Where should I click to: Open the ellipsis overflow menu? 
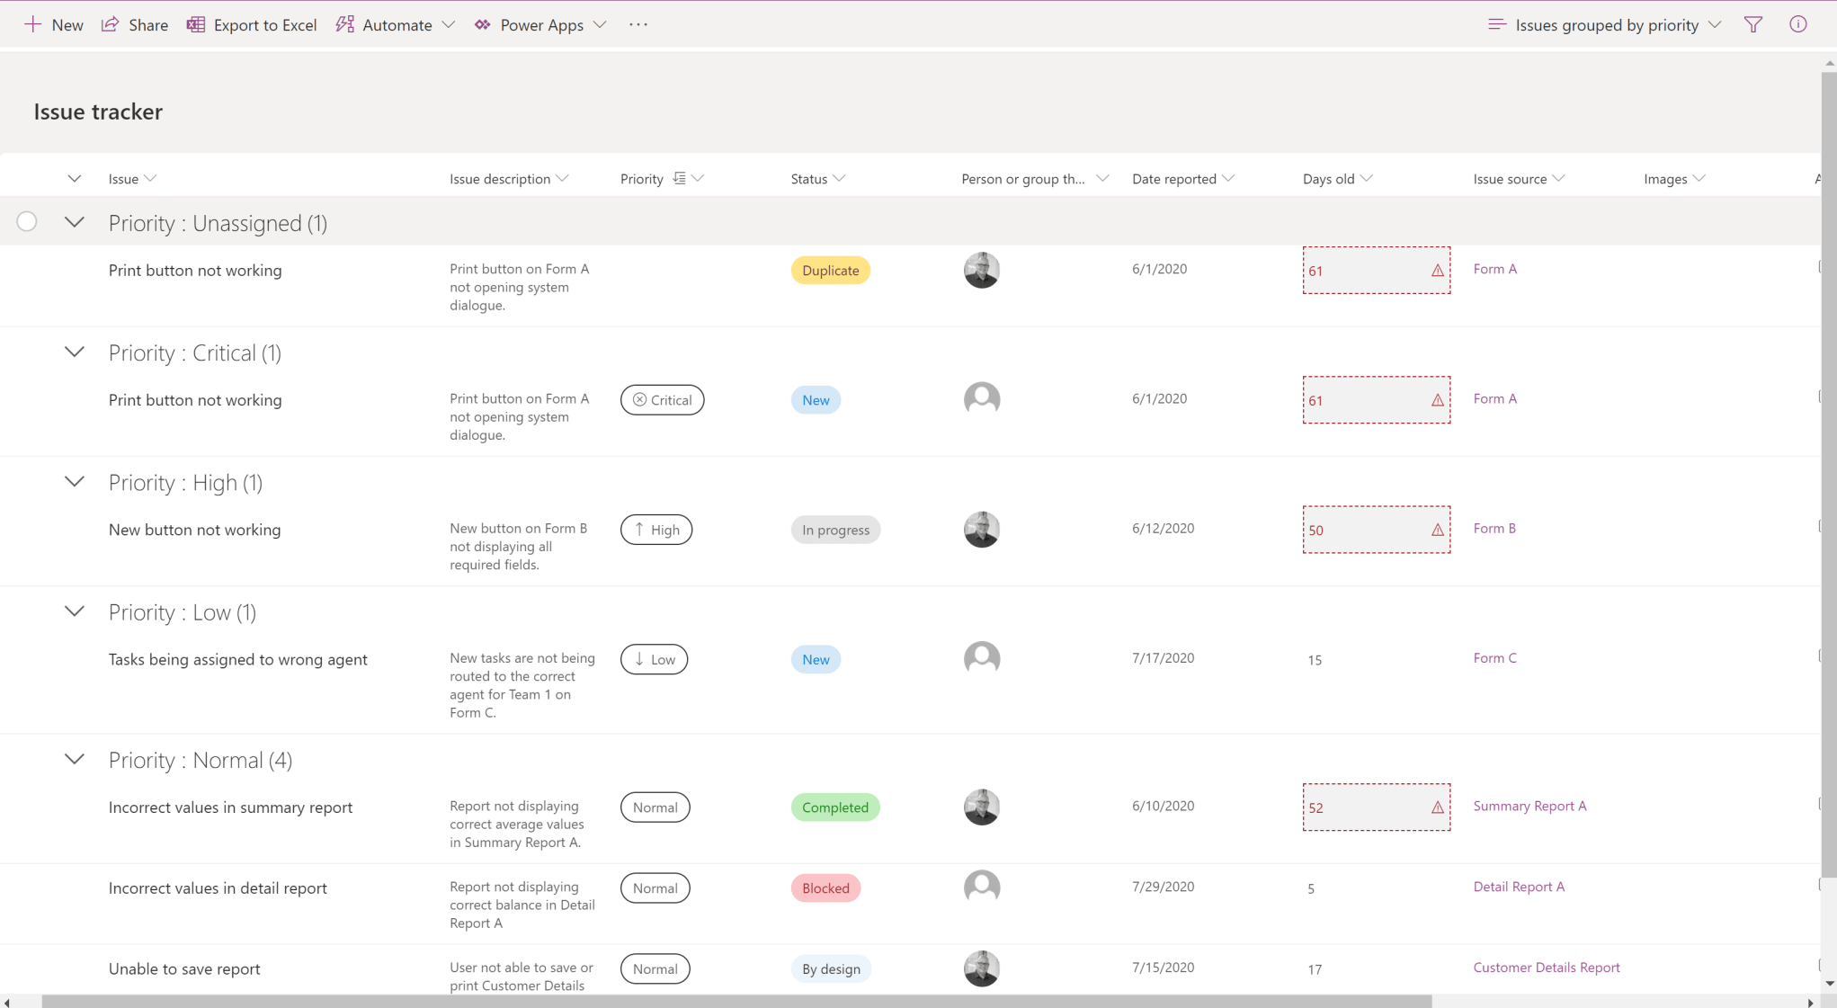tap(638, 24)
